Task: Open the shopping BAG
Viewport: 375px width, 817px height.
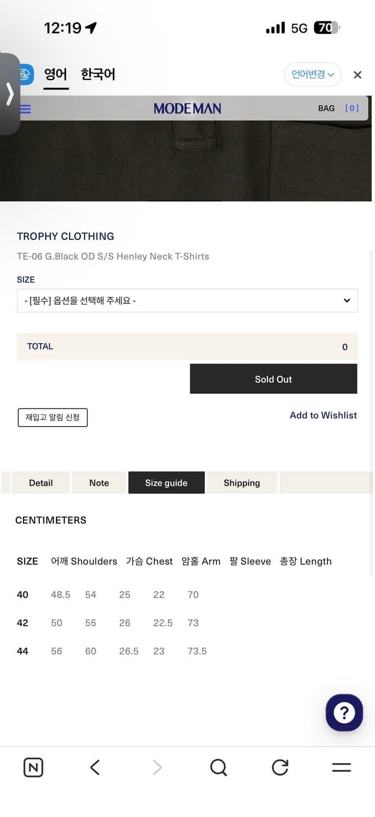Action: [x=326, y=108]
